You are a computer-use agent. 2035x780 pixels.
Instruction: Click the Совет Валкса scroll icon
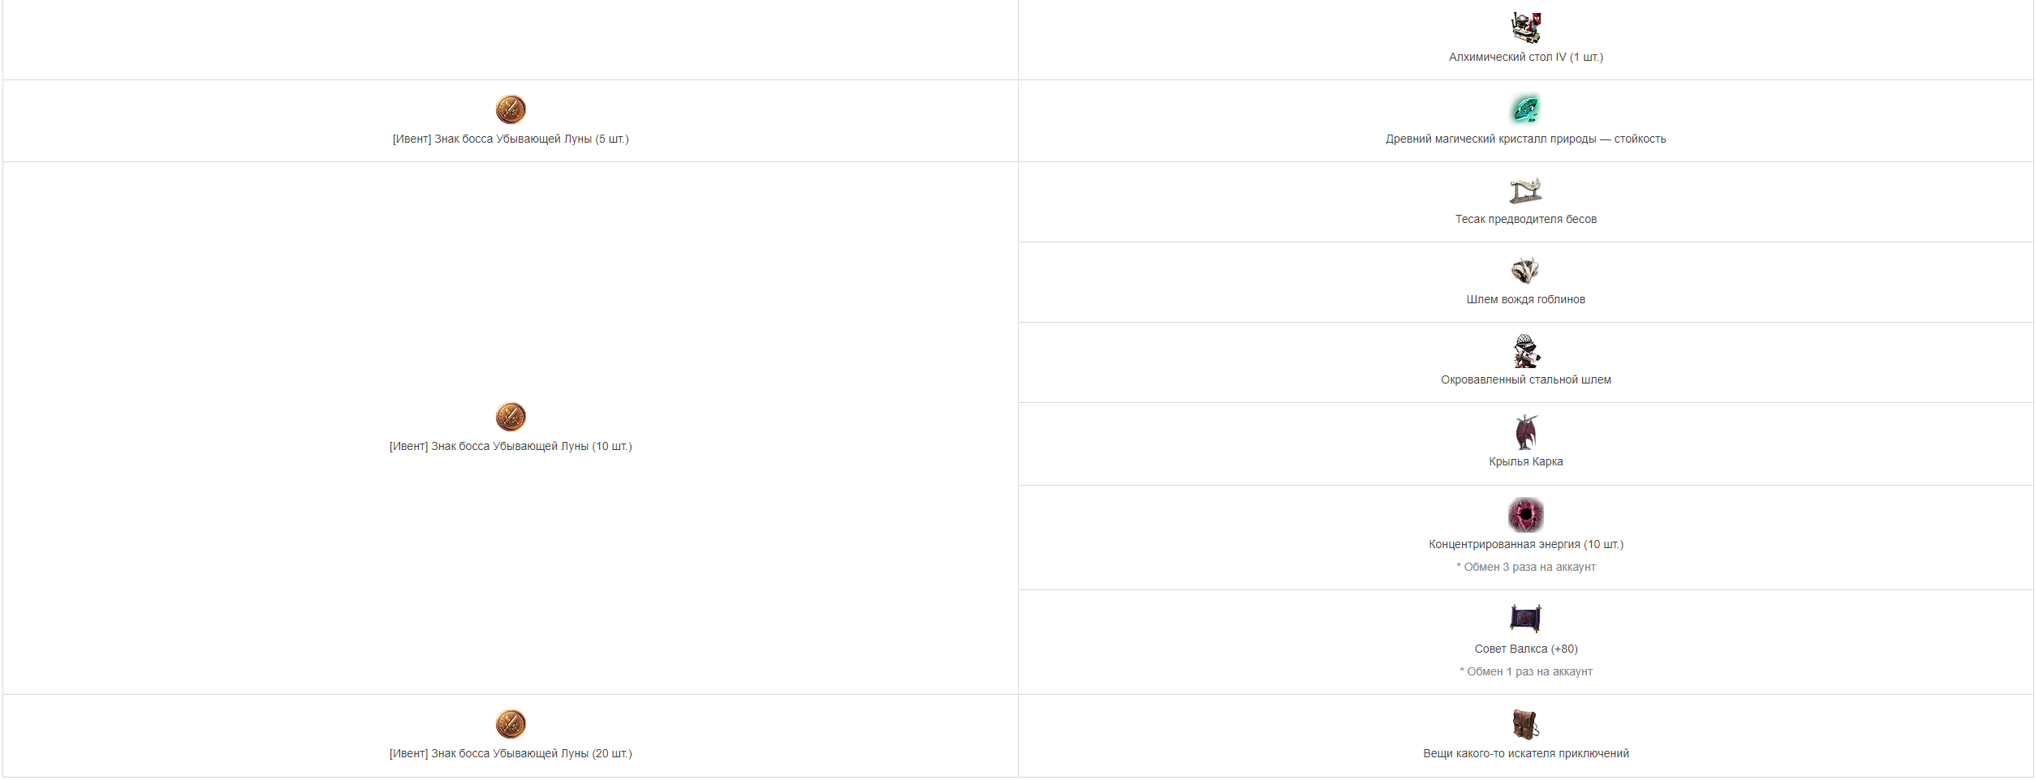[1525, 619]
